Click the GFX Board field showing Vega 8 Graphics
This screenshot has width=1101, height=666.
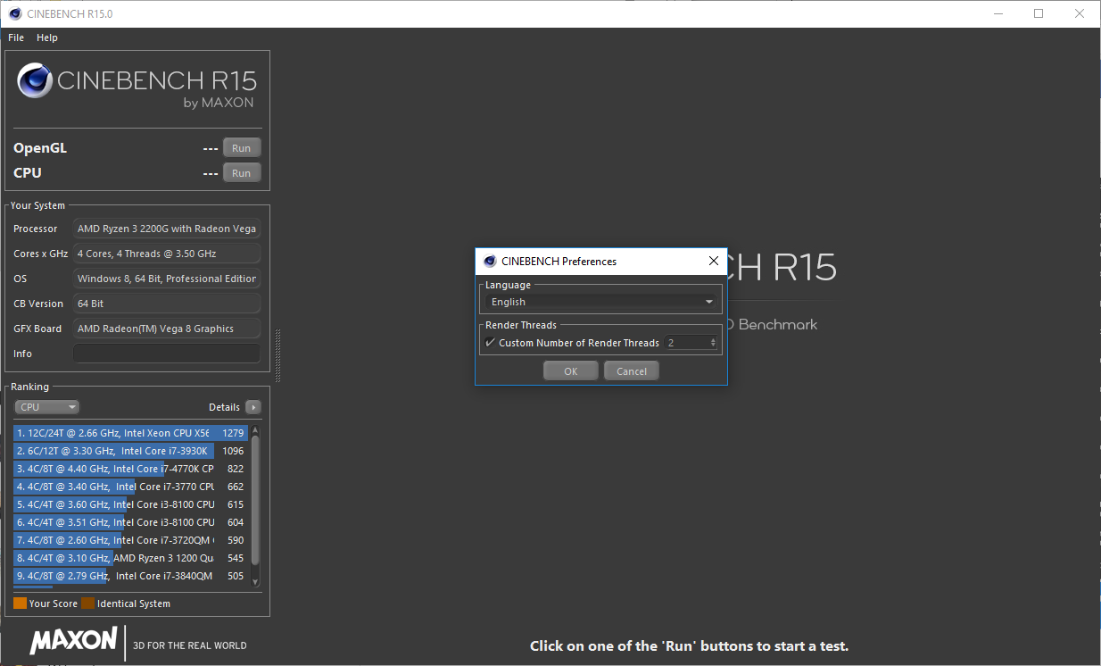[x=167, y=329]
